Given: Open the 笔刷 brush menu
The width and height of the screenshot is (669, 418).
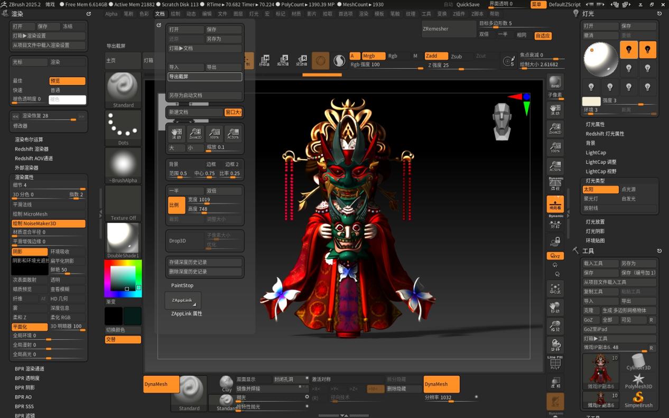Looking at the screenshot, I should (128, 14).
